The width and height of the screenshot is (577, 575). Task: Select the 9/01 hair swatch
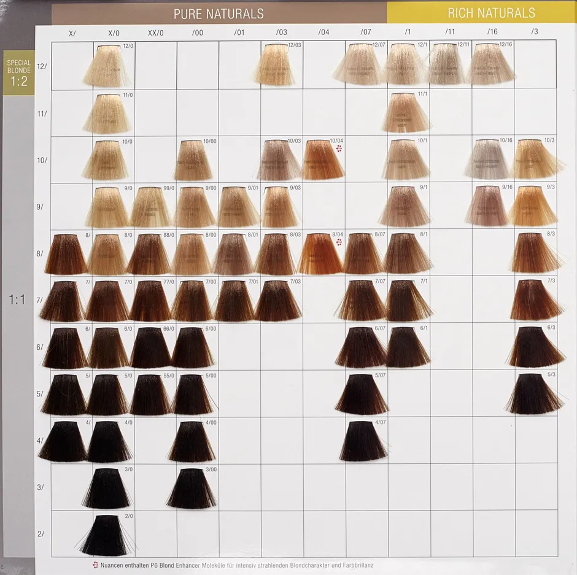tap(238, 207)
